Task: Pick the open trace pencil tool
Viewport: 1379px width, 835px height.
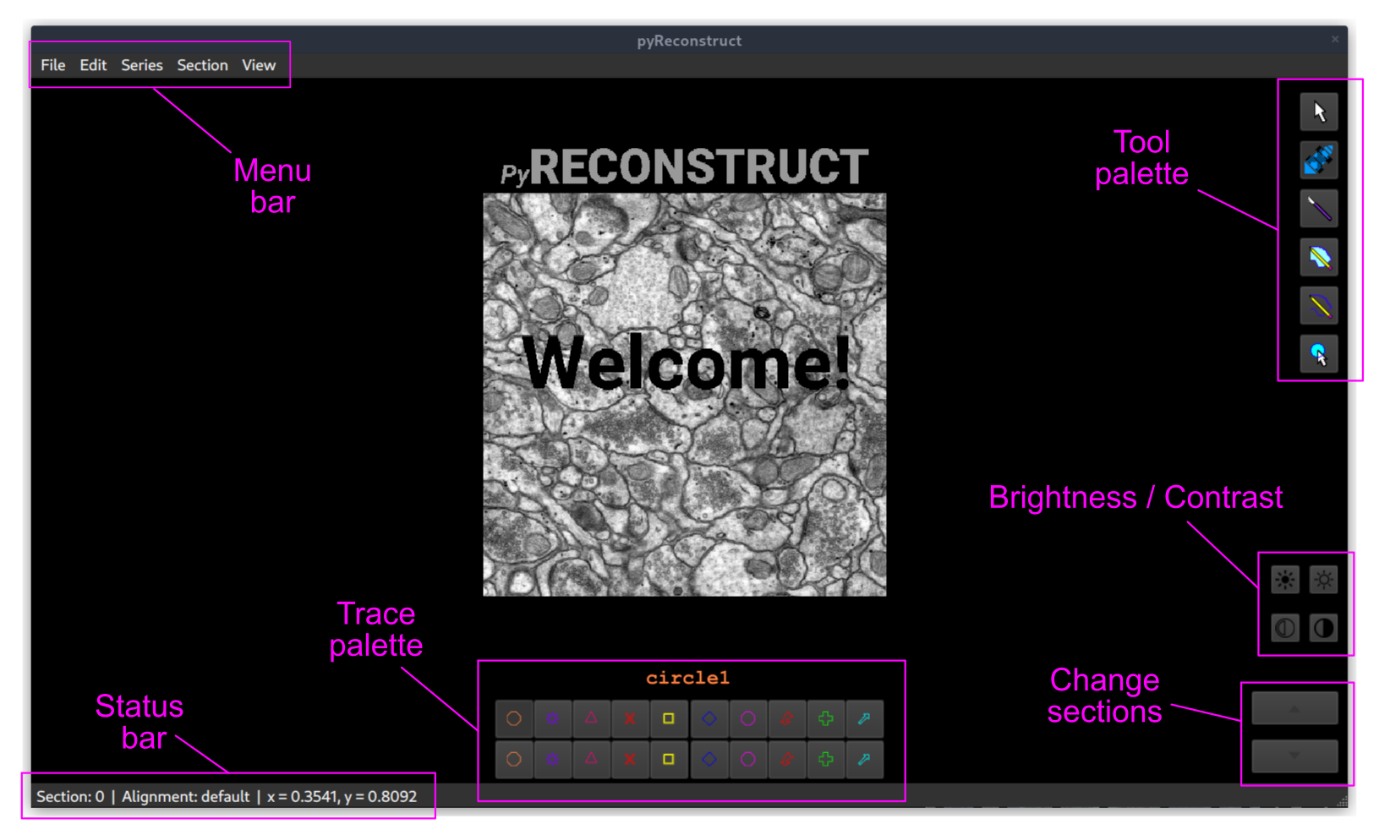Action: click(1318, 306)
